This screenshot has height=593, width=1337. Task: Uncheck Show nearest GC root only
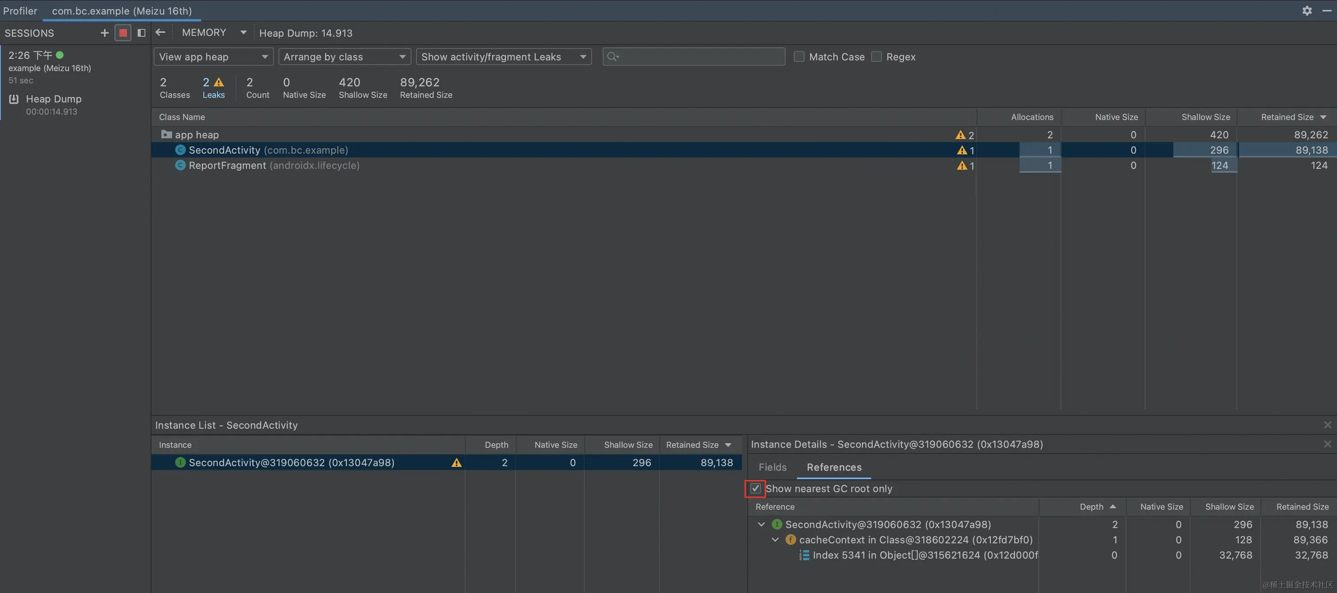(756, 488)
